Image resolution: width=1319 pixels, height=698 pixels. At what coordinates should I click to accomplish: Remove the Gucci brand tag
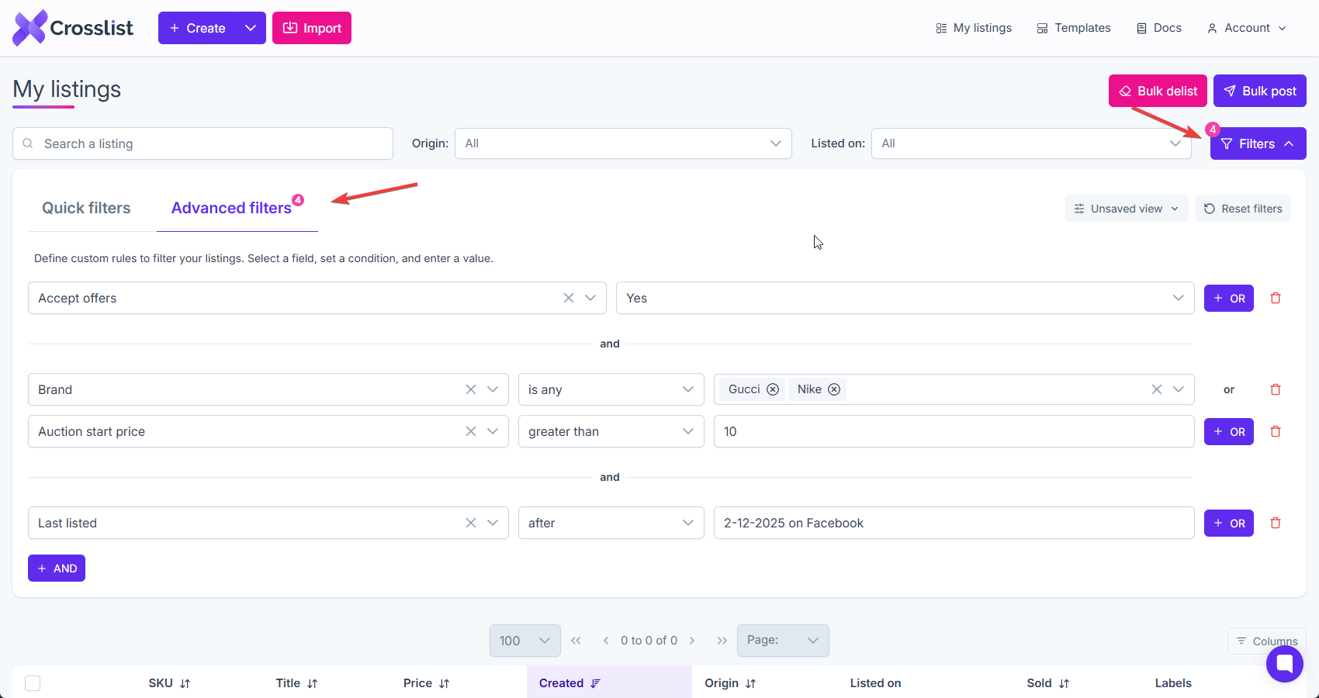tap(773, 389)
